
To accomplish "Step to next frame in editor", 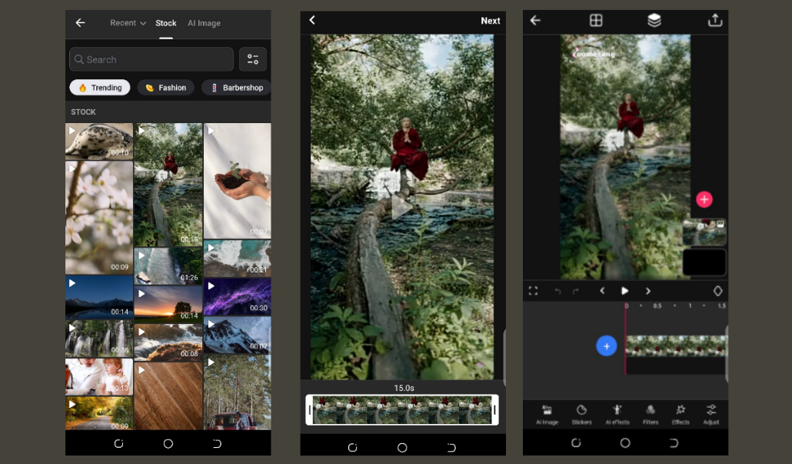I will (x=648, y=291).
